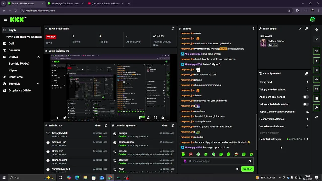
Task: Click the broadcast signal icon in the right sidebar
Action: coord(316,89)
